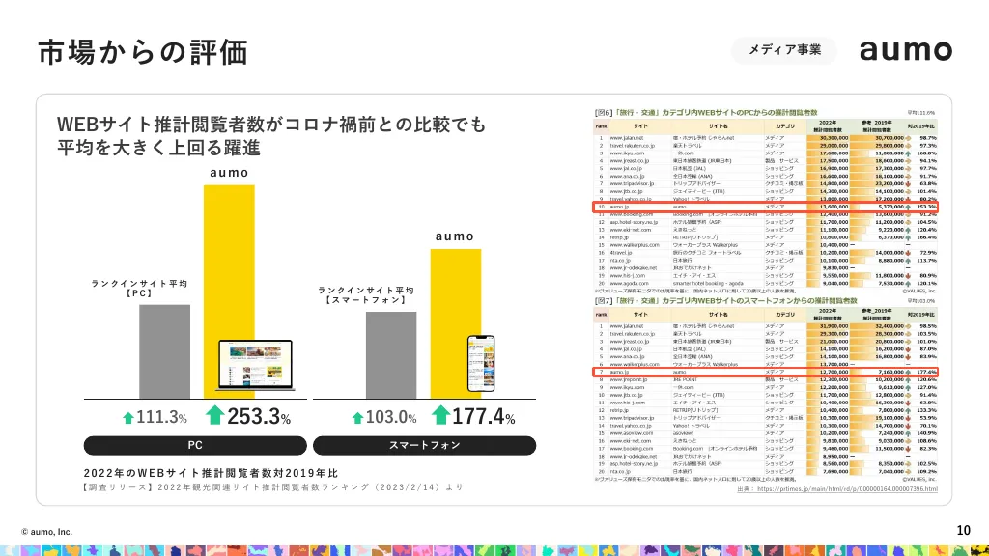
Task: Click the black スマートフォン pill label
Action: coord(425,445)
